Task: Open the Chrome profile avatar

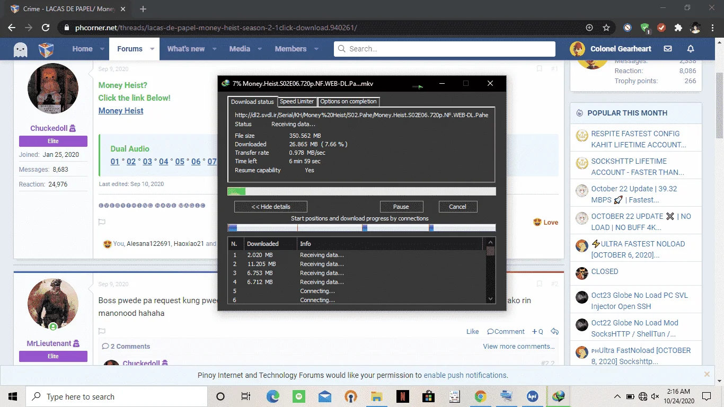Action: click(x=695, y=28)
